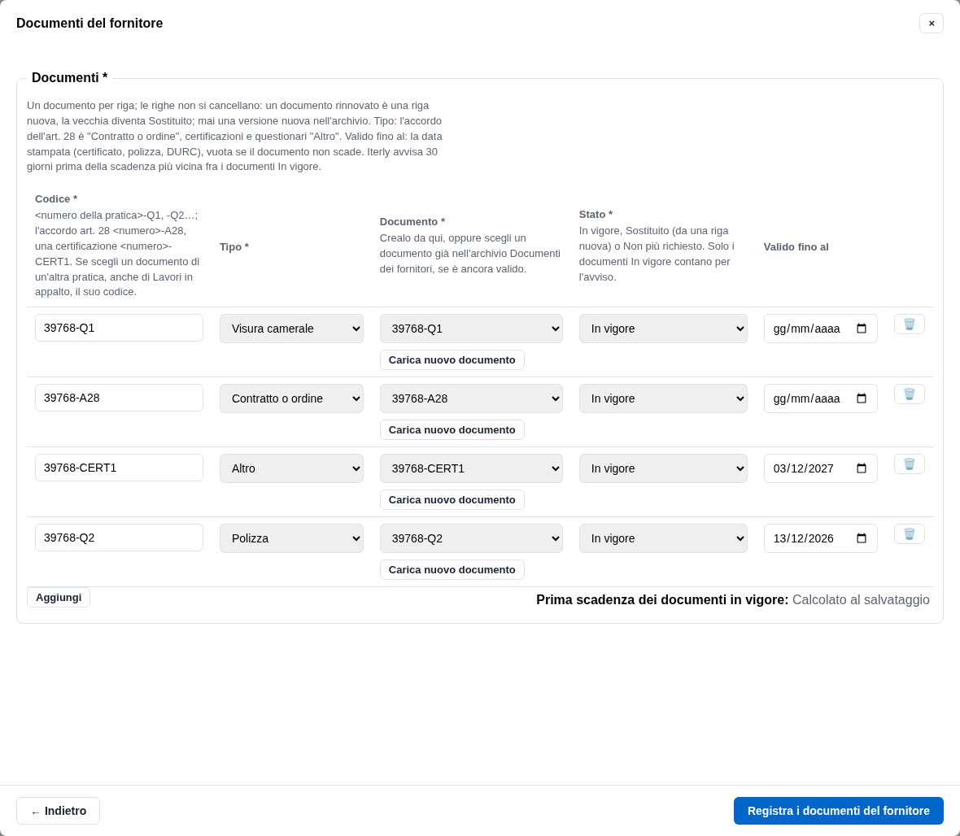This screenshot has width=960, height=836.
Task: Change Stato dropdown in the 39768-Q1 row
Action: (663, 329)
